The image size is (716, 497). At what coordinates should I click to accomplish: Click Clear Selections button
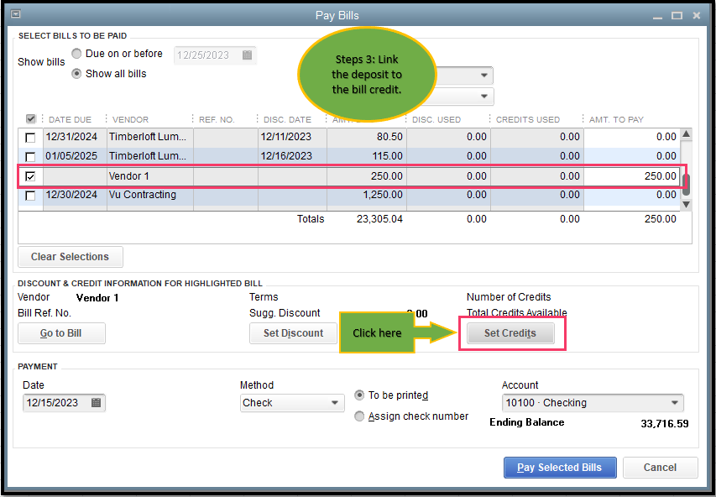pyautogui.click(x=71, y=257)
